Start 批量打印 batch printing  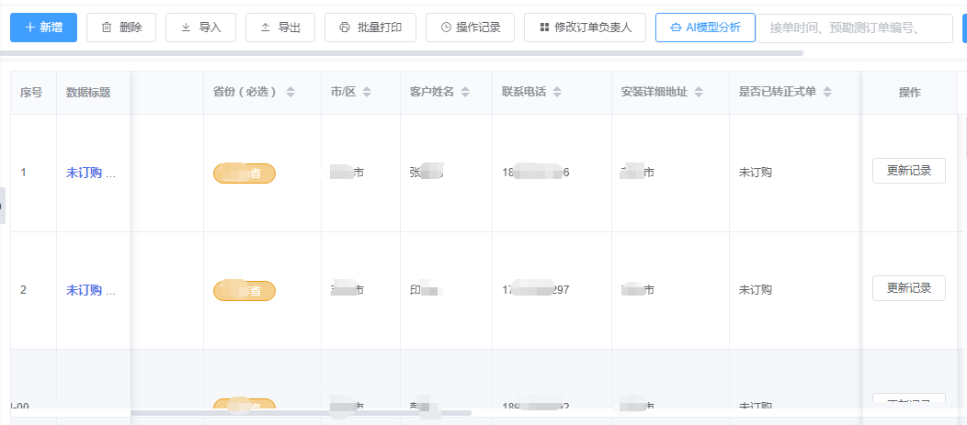coord(370,28)
